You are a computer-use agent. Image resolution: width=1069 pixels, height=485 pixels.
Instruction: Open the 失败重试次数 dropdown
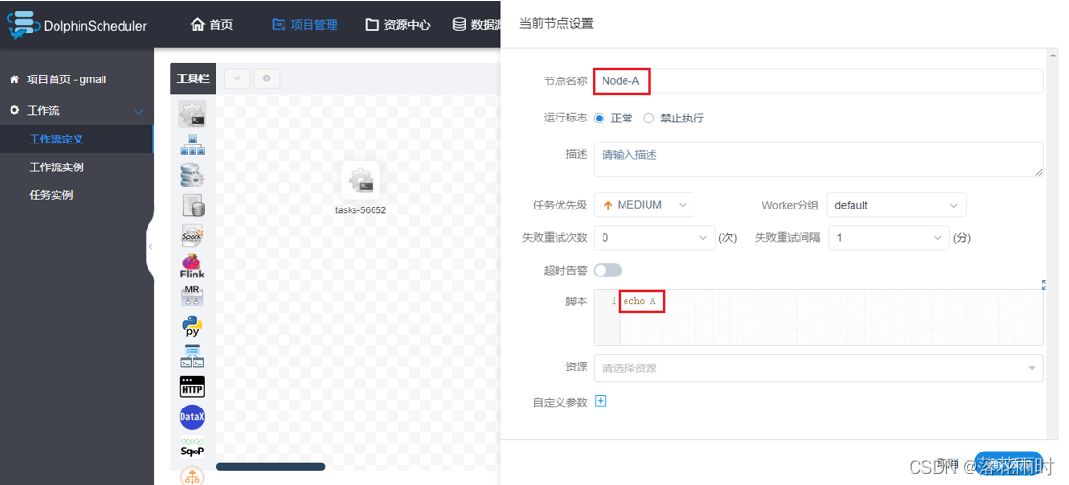[x=654, y=238]
